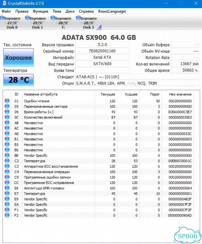Click status orb for Переназначенные сектора row
The height and width of the screenshot is (244, 202).
click(7, 106)
